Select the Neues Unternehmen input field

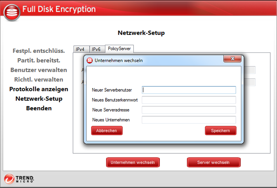coord(189,120)
